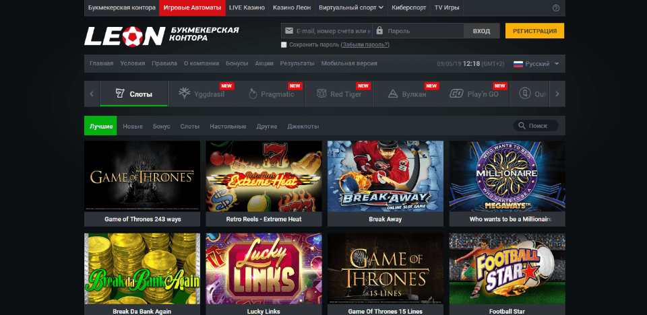Click the help question mark icon

click(555, 8)
